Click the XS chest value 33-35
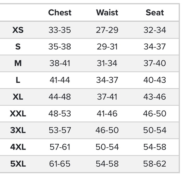Image resolution: width=183 pixels, height=183 pixels. pos(60,30)
